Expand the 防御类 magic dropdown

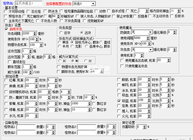coord(150,32)
